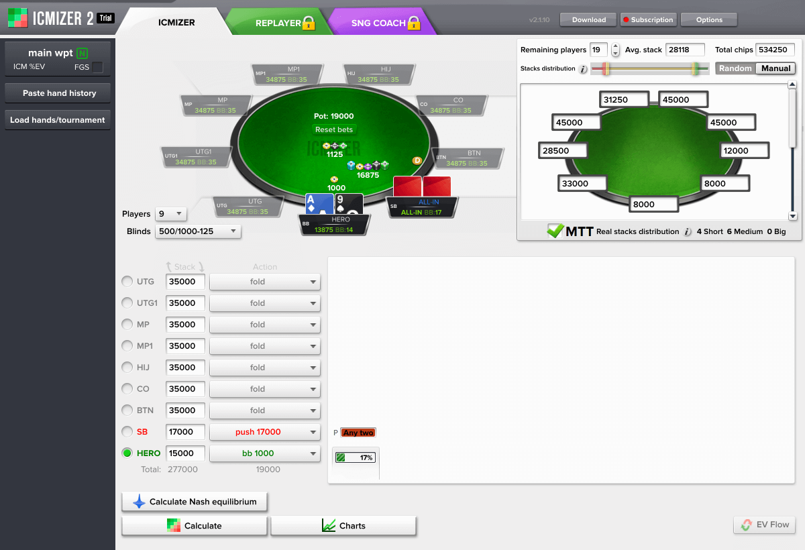Click the Stacks distribution info icon
805x550 pixels.
(583, 69)
